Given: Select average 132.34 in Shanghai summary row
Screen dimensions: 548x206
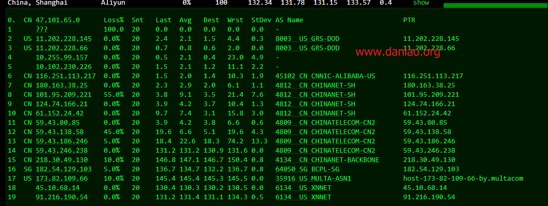Looking at the screenshot, I should point(259,3).
